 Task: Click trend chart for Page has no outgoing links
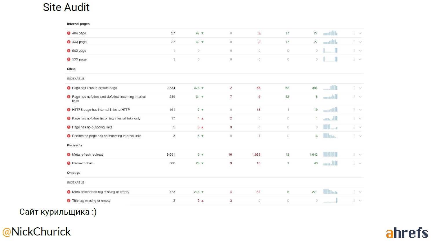point(330,127)
